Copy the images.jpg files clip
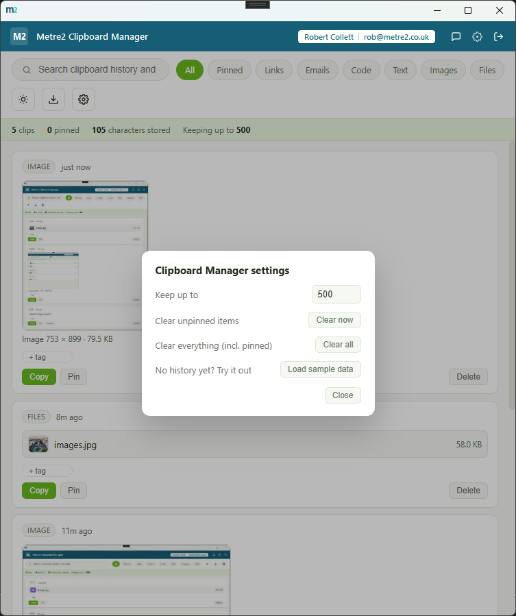The image size is (516, 616). (39, 491)
